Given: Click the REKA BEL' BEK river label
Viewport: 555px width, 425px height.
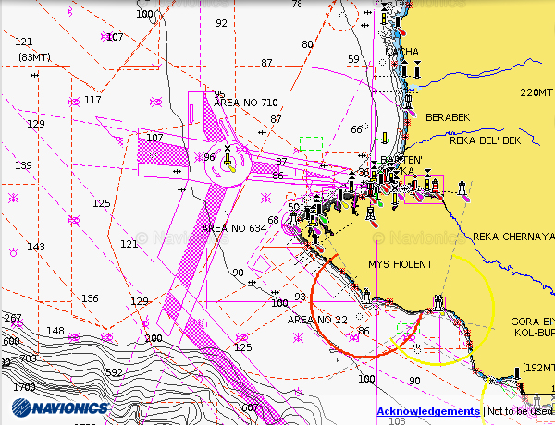Looking at the screenshot, I should [x=486, y=140].
